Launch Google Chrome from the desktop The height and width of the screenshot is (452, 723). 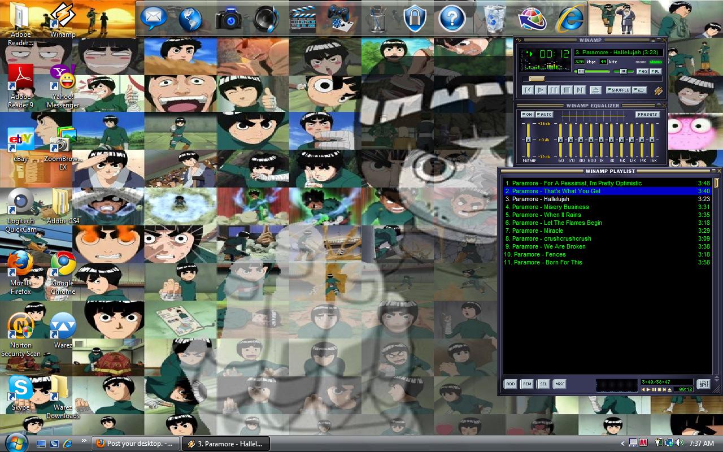click(x=63, y=263)
